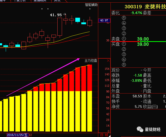Select the 日线 period tab

[x=104, y=135]
